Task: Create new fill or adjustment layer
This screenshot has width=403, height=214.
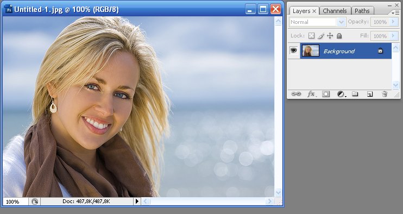Action: tap(341, 95)
